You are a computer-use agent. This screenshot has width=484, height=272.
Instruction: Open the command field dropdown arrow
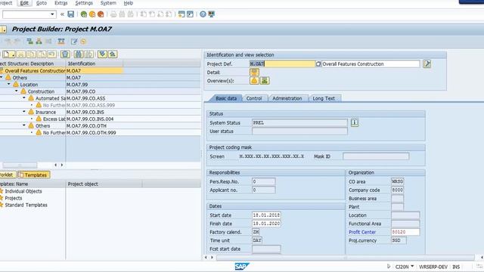[52, 14]
